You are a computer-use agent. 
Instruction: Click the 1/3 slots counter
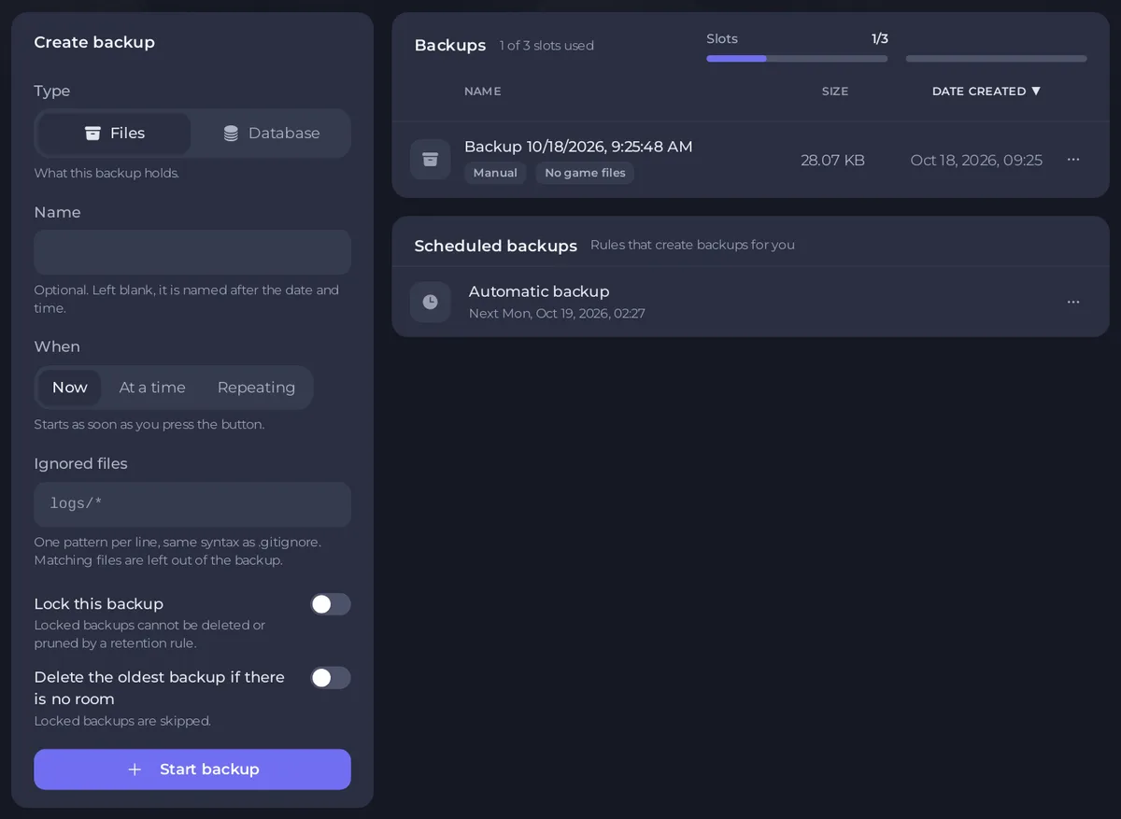[880, 39]
